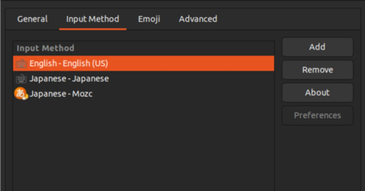This screenshot has width=365, height=191.
Task: Open the Input Method tab
Action: pyautogui.click(x=93, y=19)
